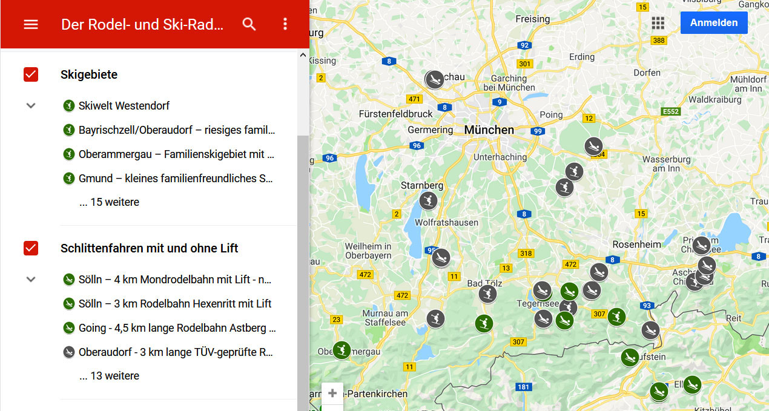Click the map title 'Der Rodel- und Ski-Rad...'

point(142,24)
